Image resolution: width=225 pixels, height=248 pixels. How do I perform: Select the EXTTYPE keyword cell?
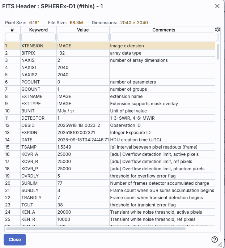pos(38,104)
